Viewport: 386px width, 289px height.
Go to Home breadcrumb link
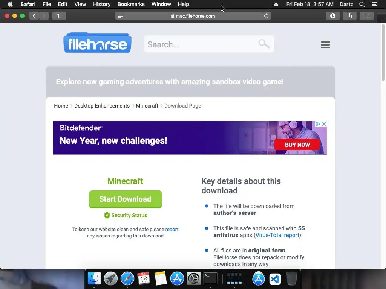point(61,106)
